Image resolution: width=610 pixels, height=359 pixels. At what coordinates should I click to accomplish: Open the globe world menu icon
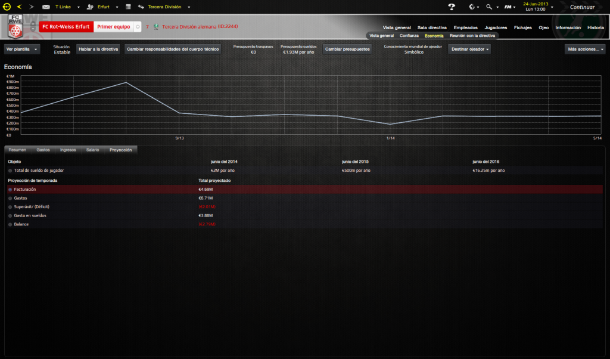pos(472,7)
